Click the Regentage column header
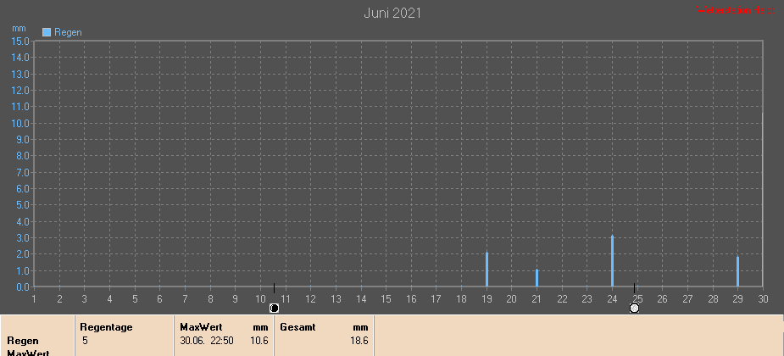Viewport: 784px width, 356px height. [106, 327]
